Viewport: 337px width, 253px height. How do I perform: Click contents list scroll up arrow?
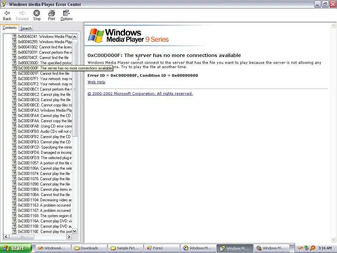pyautogui.click(x=75, y=37)
